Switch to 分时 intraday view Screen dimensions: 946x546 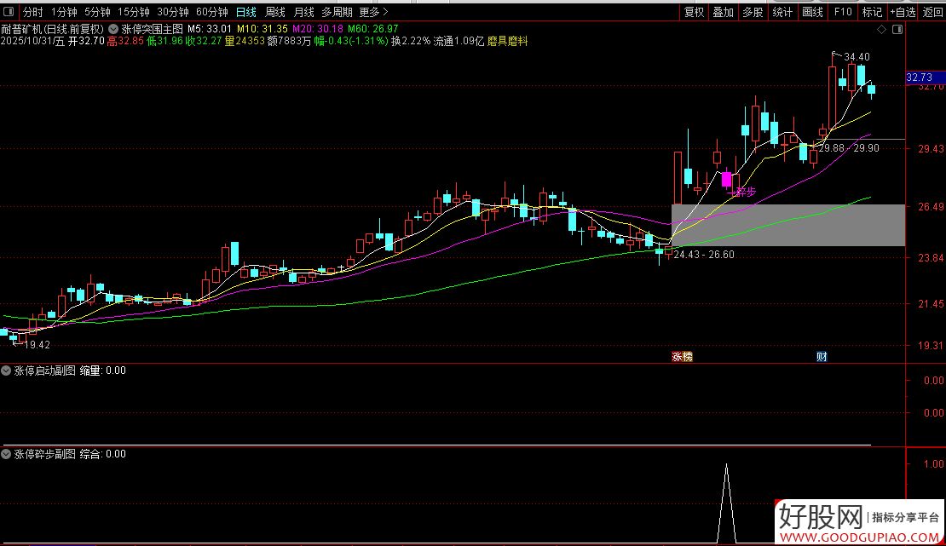coord(32,12)
